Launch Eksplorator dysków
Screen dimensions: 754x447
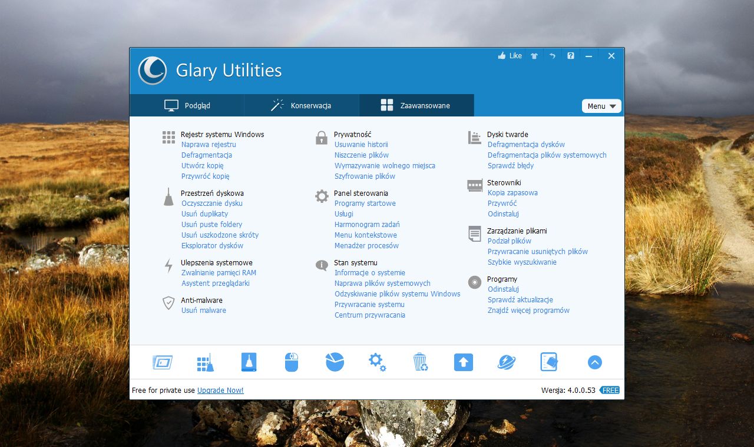[x=212, y=245]
